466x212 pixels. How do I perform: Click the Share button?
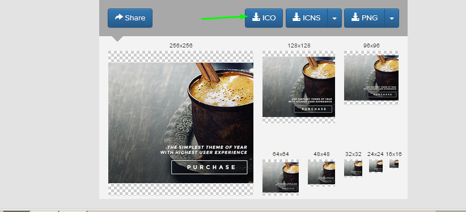(x=130, y=18)
